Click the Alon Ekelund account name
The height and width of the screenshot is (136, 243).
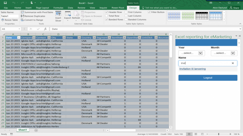click(220, 8)
